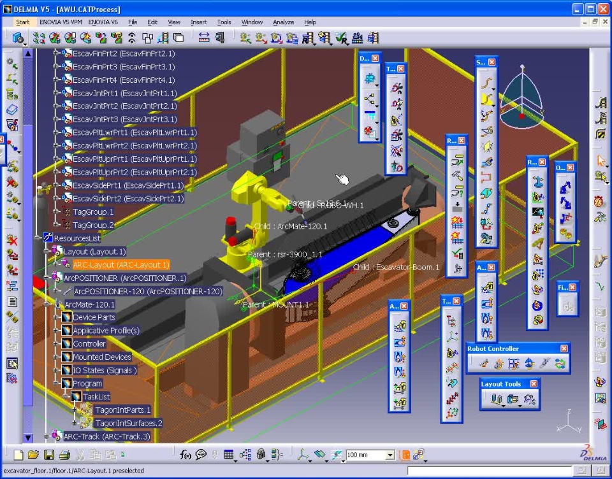Open the Help menu
Screen dimensions: 612x479
[x=310, y=22]
